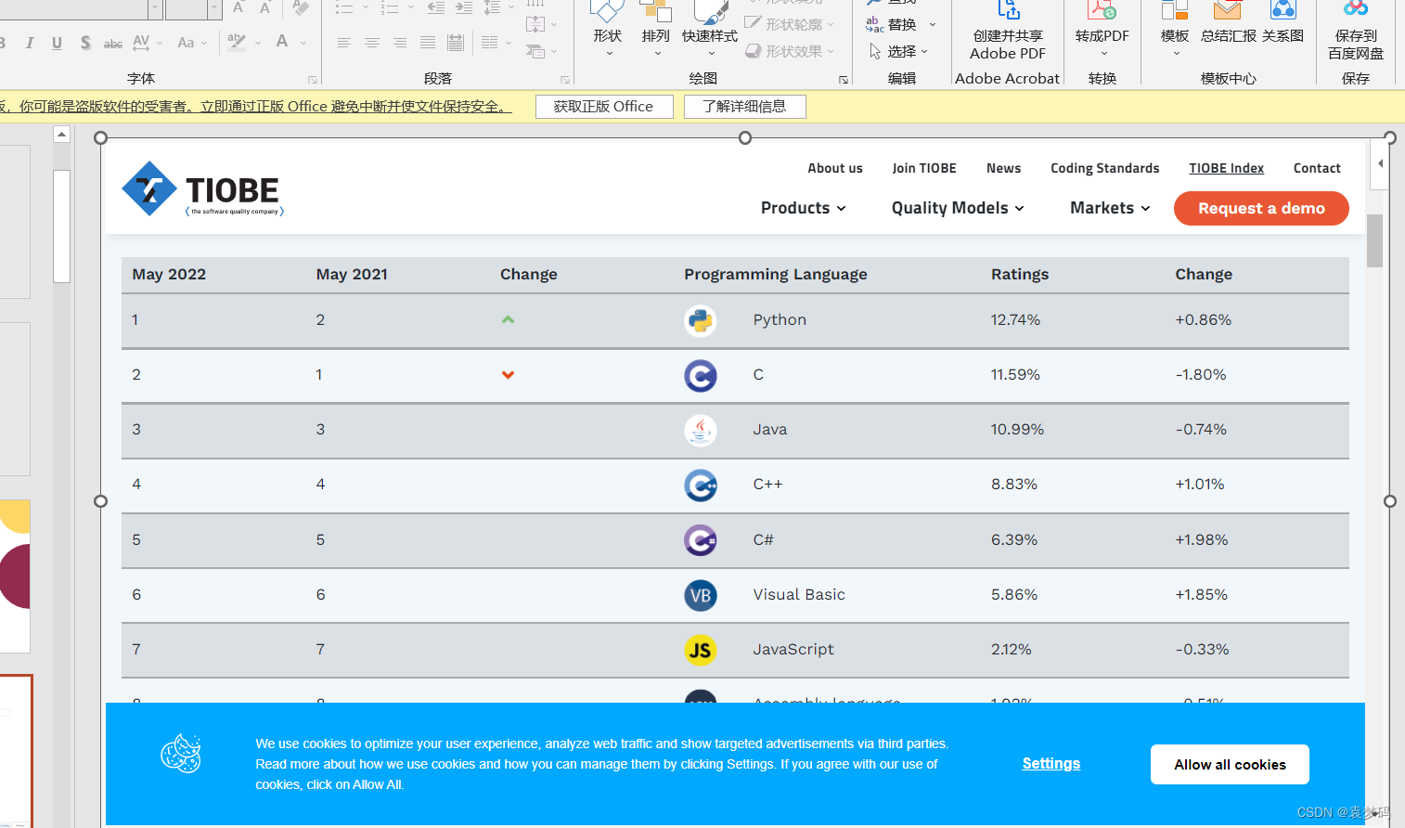Decrease font size with smaller A icon
Viewport: 1405px width, 828px height.
(x=265, y=7)
